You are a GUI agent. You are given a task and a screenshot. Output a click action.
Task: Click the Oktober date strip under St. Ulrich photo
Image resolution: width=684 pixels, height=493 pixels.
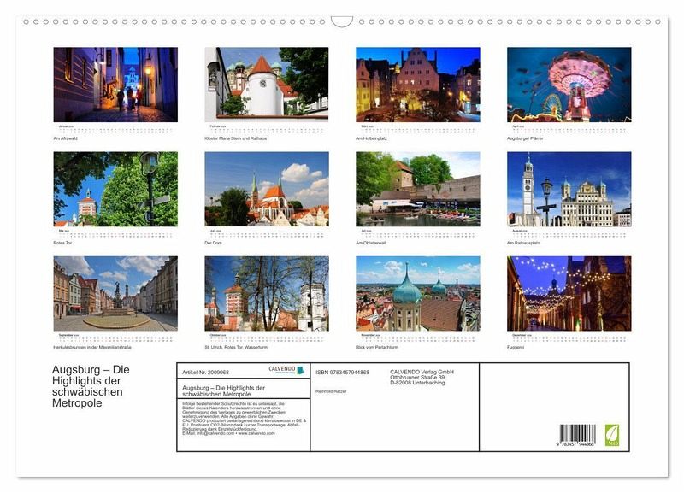[267, 337]
